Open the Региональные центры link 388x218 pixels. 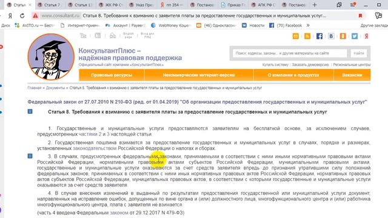352,65
